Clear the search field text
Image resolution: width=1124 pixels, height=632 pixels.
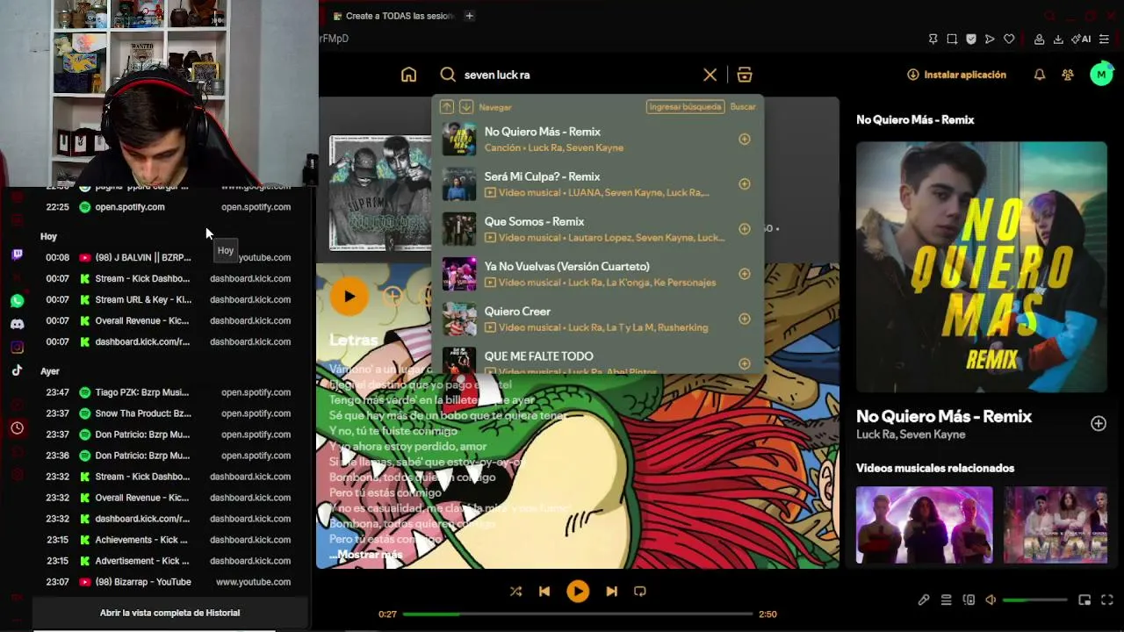[710, 75]
